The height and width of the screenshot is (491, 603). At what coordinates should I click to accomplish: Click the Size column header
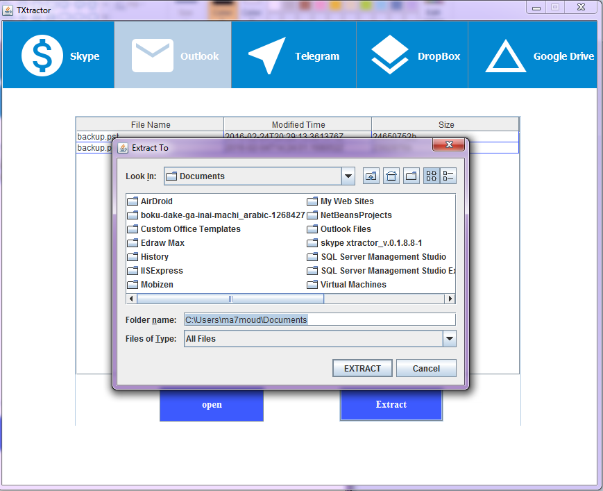[x=445, y=125]
